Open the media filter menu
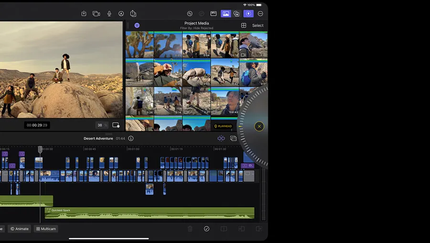The width and height of the screenshot is (430, 243). [x=137, y=25]
